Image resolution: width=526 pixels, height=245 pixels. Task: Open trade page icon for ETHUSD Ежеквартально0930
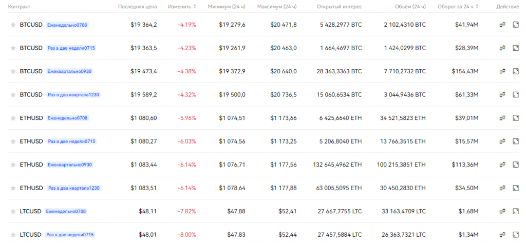click(516, 165)
